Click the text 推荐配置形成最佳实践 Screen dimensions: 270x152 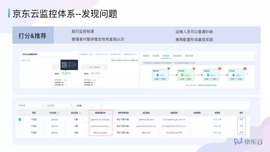tap(194, 40)
